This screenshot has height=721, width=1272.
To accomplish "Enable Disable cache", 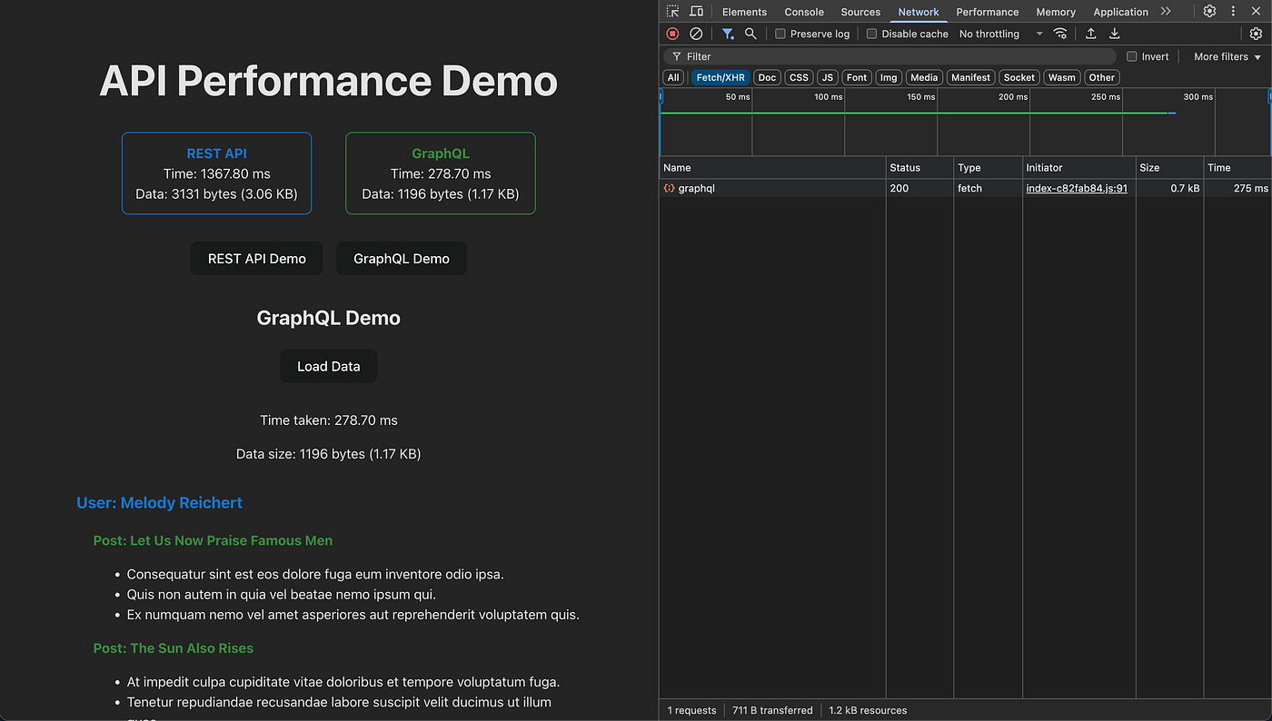I will click(870, 34).
